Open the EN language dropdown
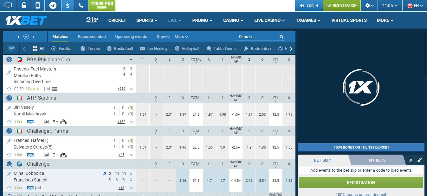 tap(415, 6)
